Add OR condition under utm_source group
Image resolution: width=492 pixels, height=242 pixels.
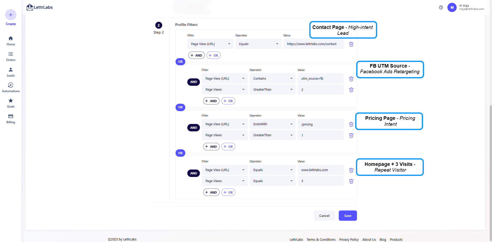[x=228, y=101]
